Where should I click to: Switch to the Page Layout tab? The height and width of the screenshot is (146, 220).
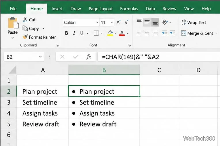click(100, 9)
